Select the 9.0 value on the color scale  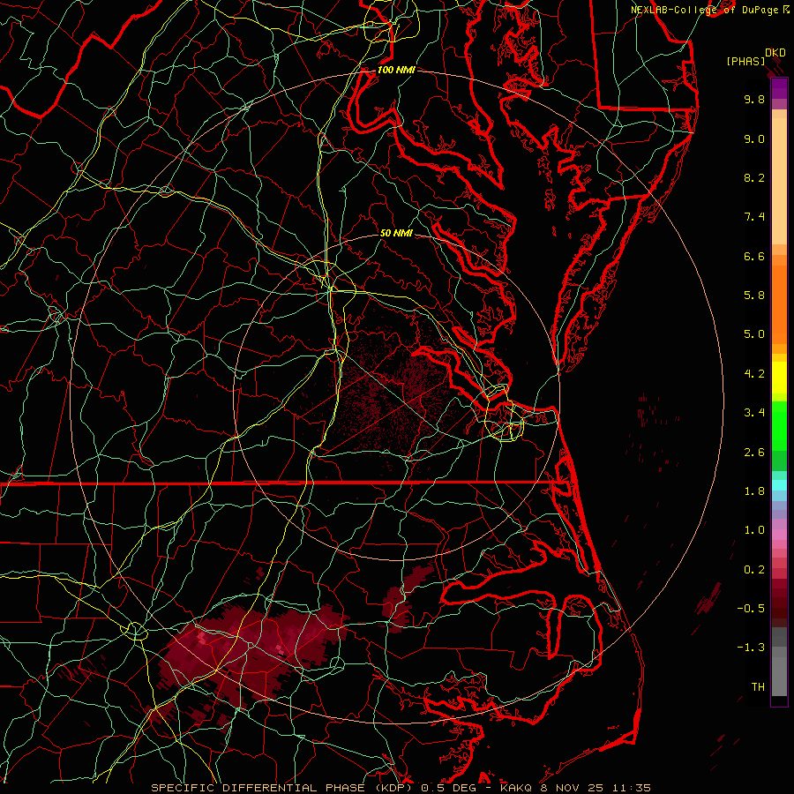click(754, 139)
